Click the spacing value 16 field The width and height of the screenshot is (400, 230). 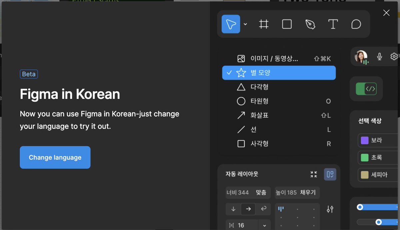click(x=242, y=225)
